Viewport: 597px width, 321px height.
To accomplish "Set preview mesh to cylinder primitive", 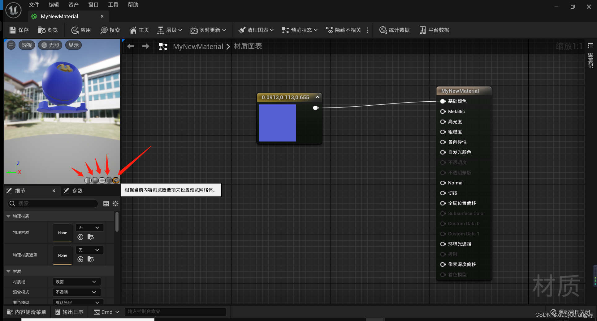I will 88,180.
